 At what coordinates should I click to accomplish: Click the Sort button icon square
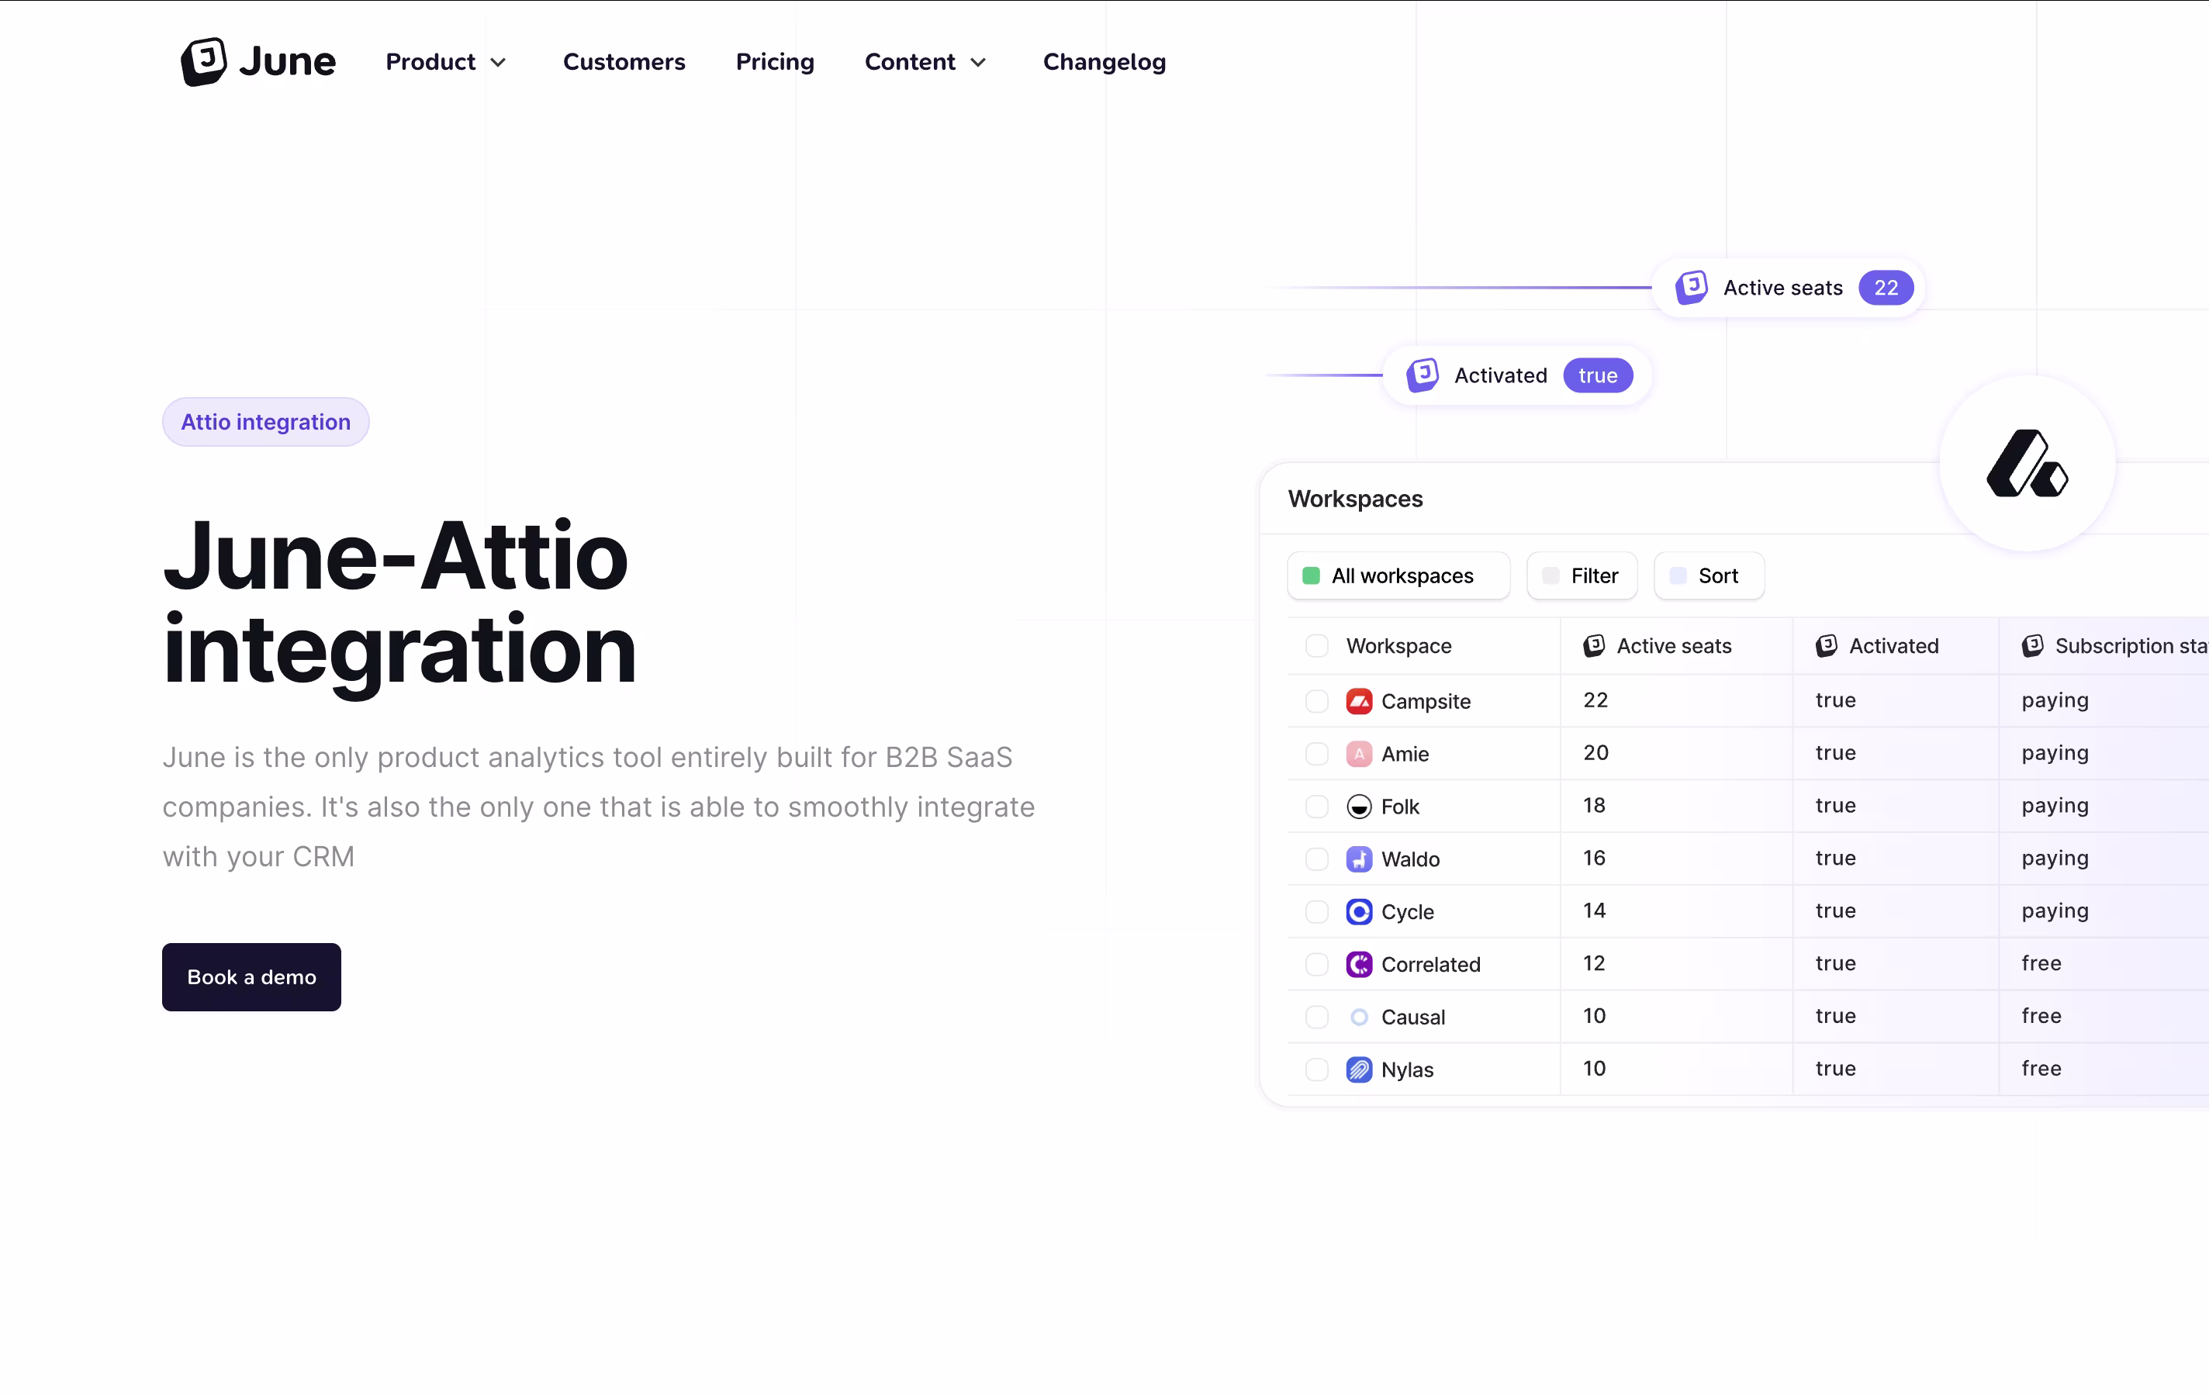(x=1677, y=575)
